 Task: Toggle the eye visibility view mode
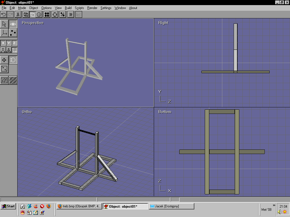(x=13, y=24)
